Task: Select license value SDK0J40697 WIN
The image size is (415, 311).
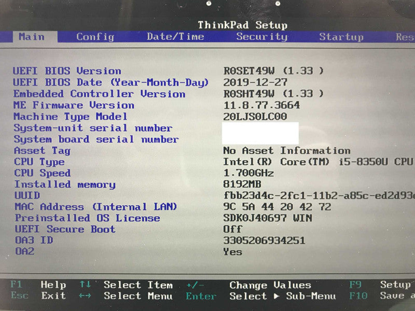Action: pos(268,218)
